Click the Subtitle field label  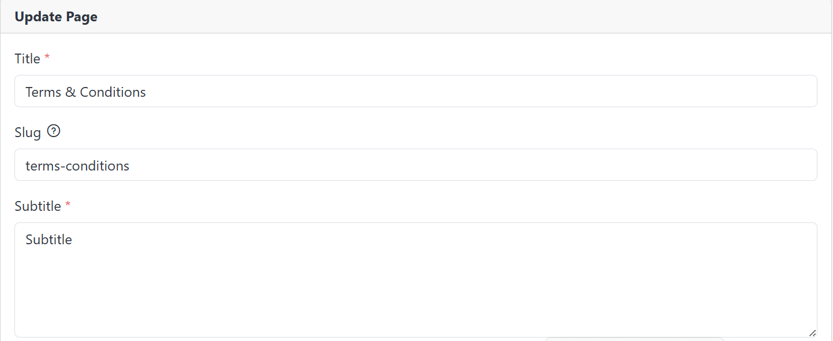pyautogui.click(x=38, y=206)
